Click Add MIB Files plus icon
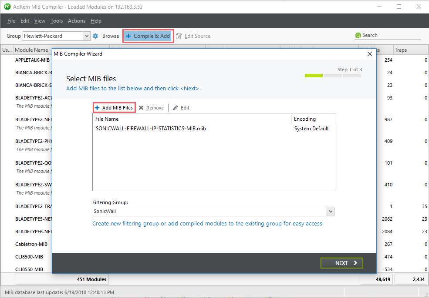 (97, 108)
